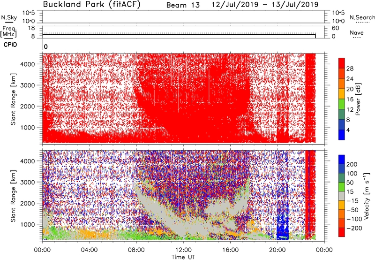
Task: Click the red top of power colorbar
Action: click(x=342, y=63)
